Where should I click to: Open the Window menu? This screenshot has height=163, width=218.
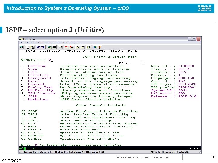66,43
